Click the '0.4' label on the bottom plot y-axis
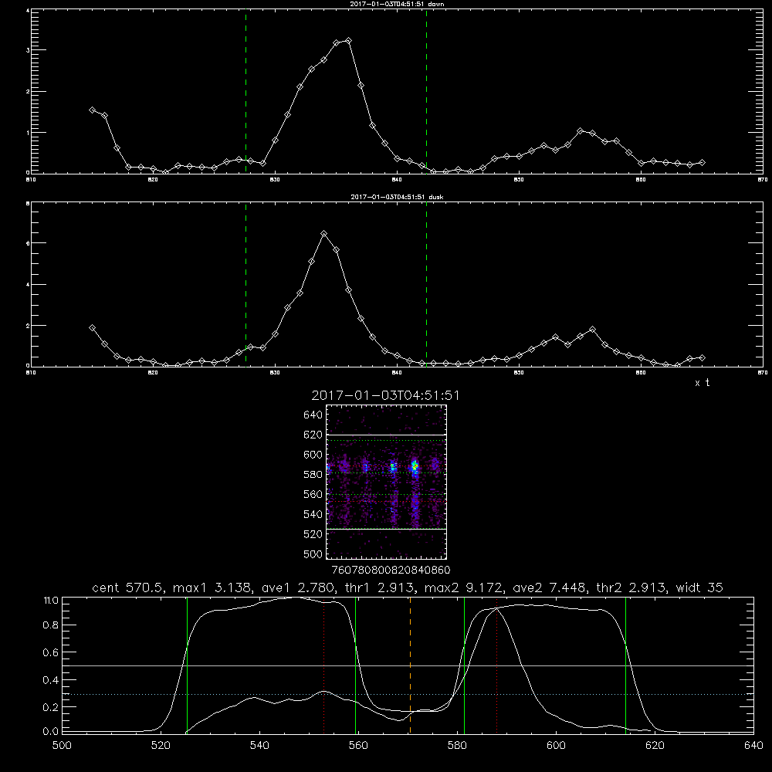The height and width of the screenshot is (772, 772). 50,680
